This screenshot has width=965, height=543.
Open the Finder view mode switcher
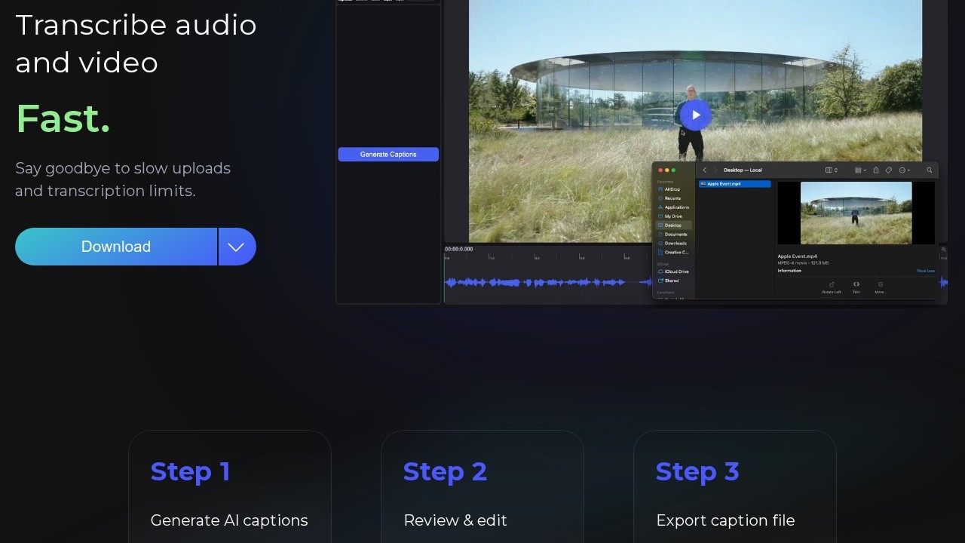pos(832,170)
